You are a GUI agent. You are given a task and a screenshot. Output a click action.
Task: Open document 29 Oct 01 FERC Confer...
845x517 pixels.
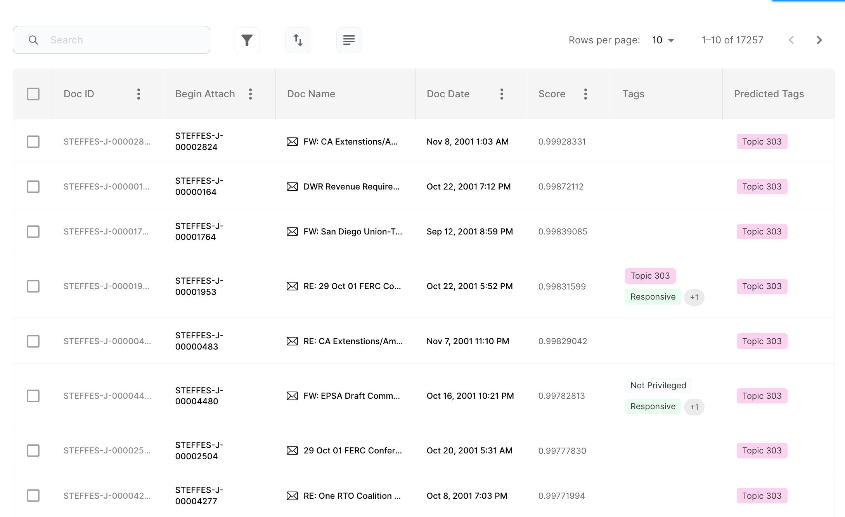[x=352, y=450]
